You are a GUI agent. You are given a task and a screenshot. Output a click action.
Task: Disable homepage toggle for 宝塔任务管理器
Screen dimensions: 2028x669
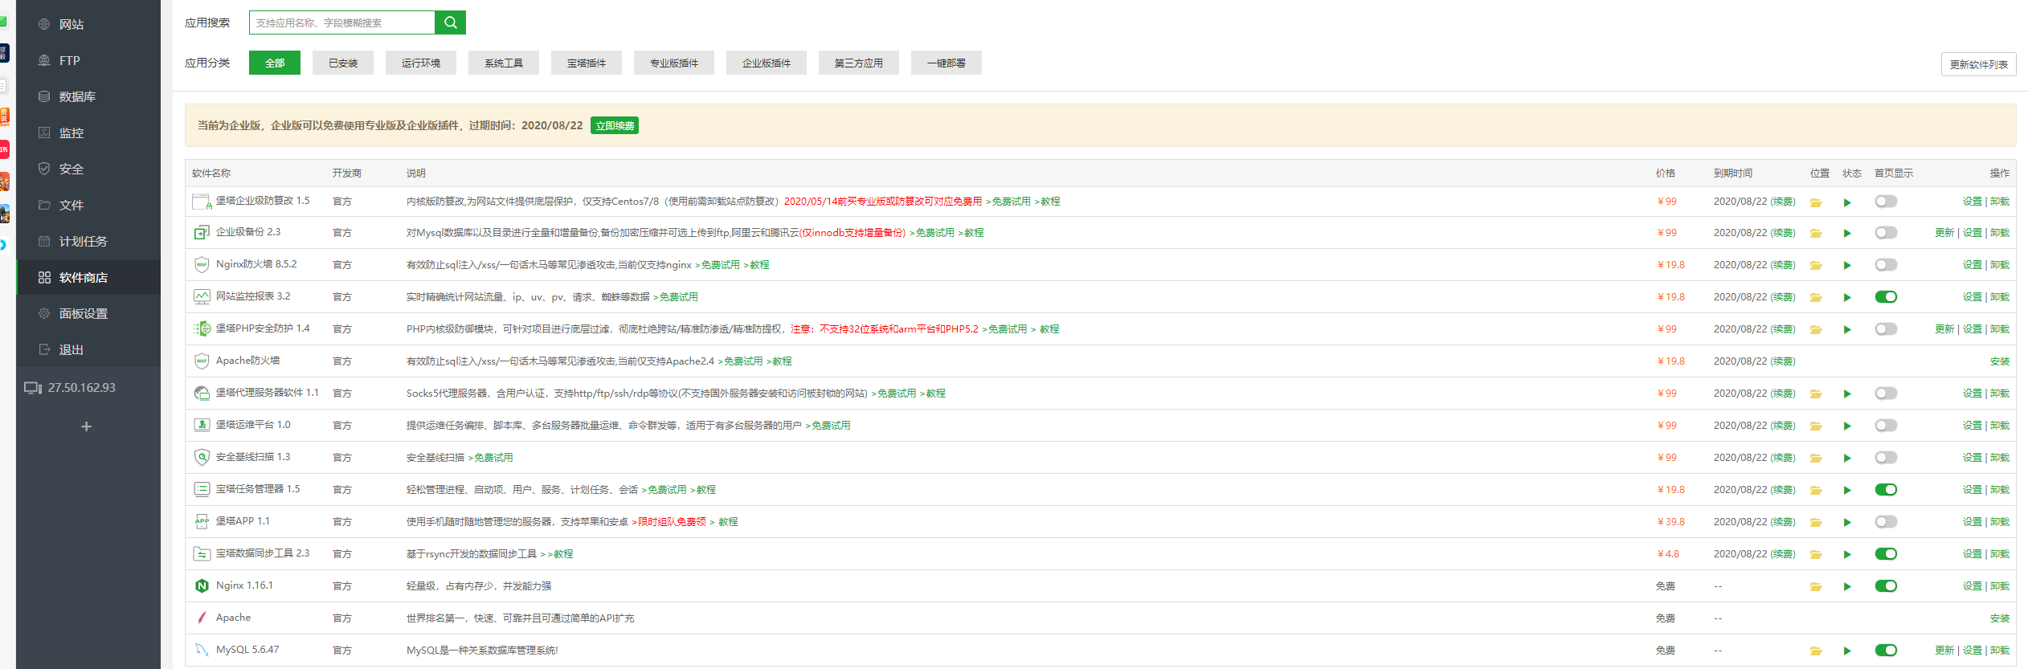click(x=1886, y=490)
